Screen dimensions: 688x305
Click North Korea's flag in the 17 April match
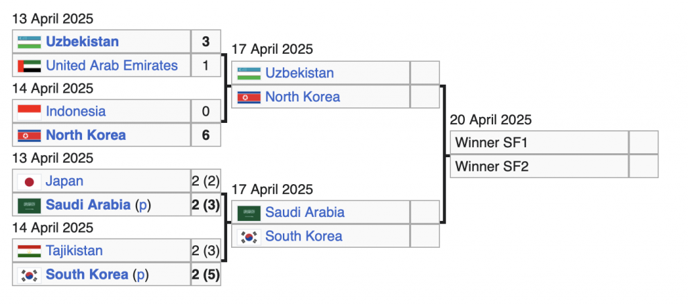click(x=249, y=97)
